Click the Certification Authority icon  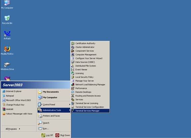(x=73, y=43)
